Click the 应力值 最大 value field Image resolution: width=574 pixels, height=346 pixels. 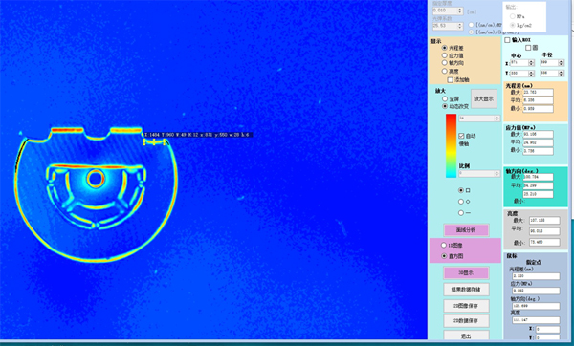pyautogui.click(x=538, y=134)
